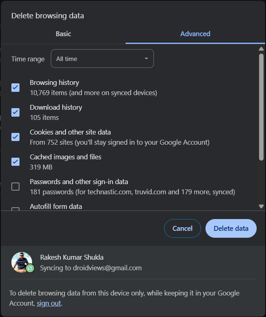The width and height of the screenshot is (266, 317).
Task: Uncheck the Download history checkbox
Action: 15,112
